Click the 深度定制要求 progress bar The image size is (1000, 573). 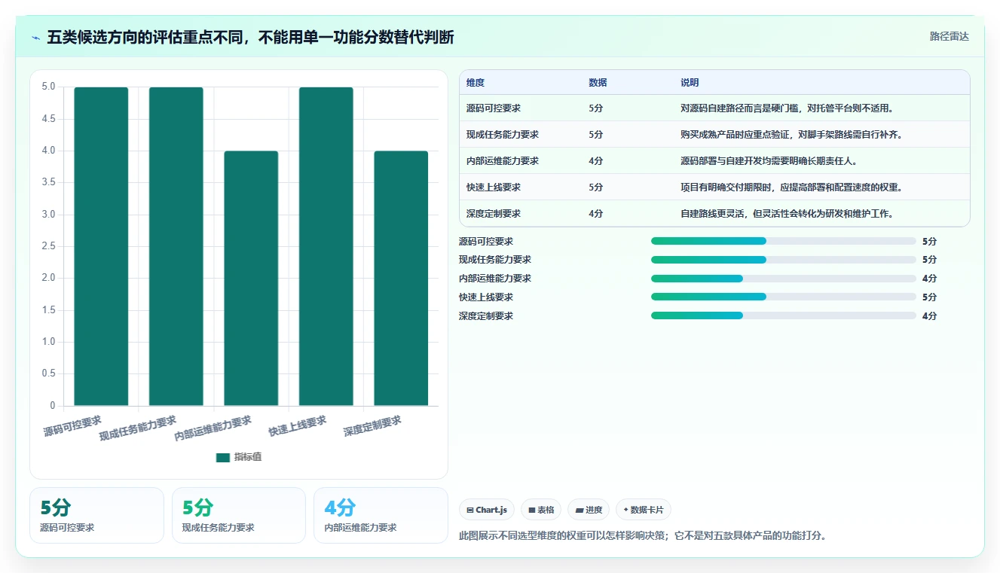[x=784, y=315]
